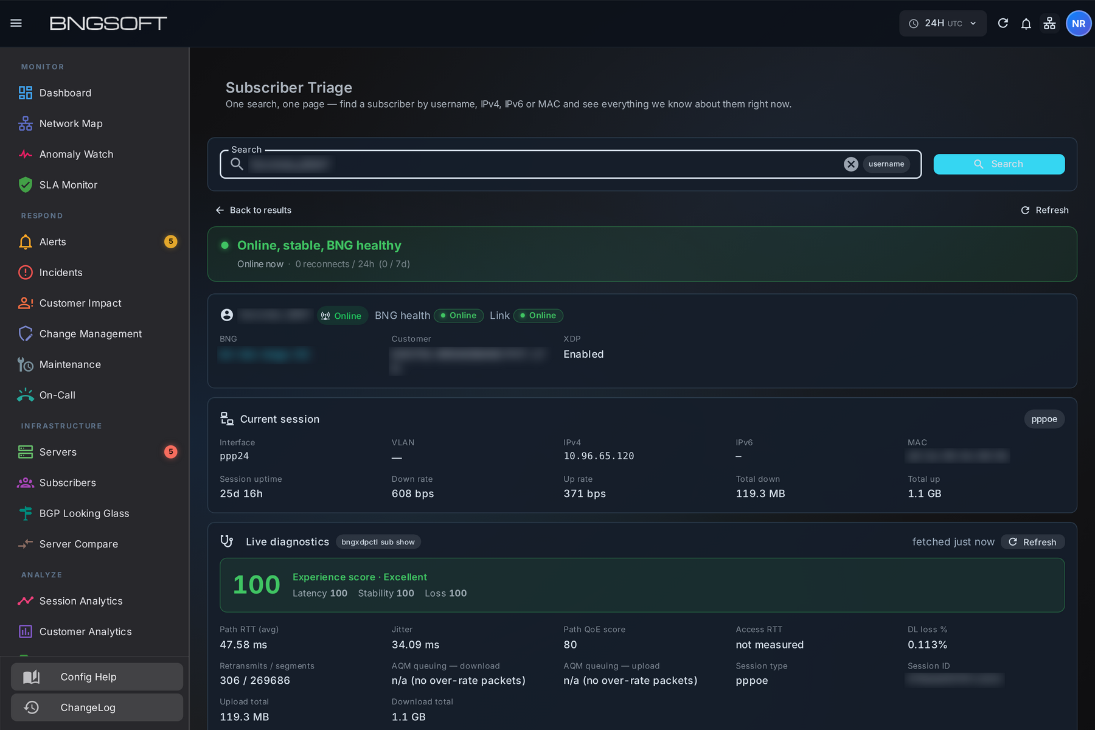Click the pppoe session type chip
The width and height of the screenshot is (1095, 730).
pos(1045,419)
